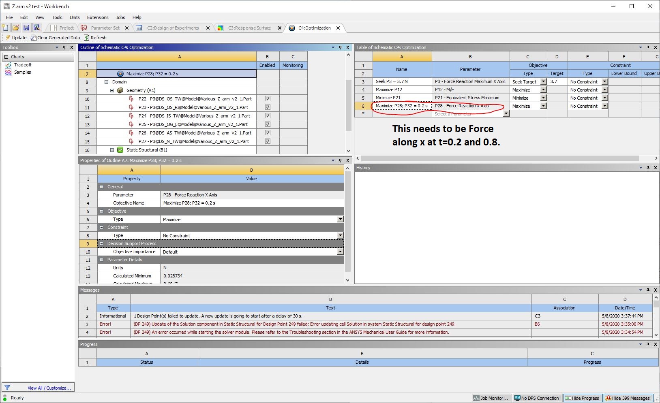The width and height of the screenshot is (660, 403).
Task: Click the parameter icon next to P25
Action: 131,124
